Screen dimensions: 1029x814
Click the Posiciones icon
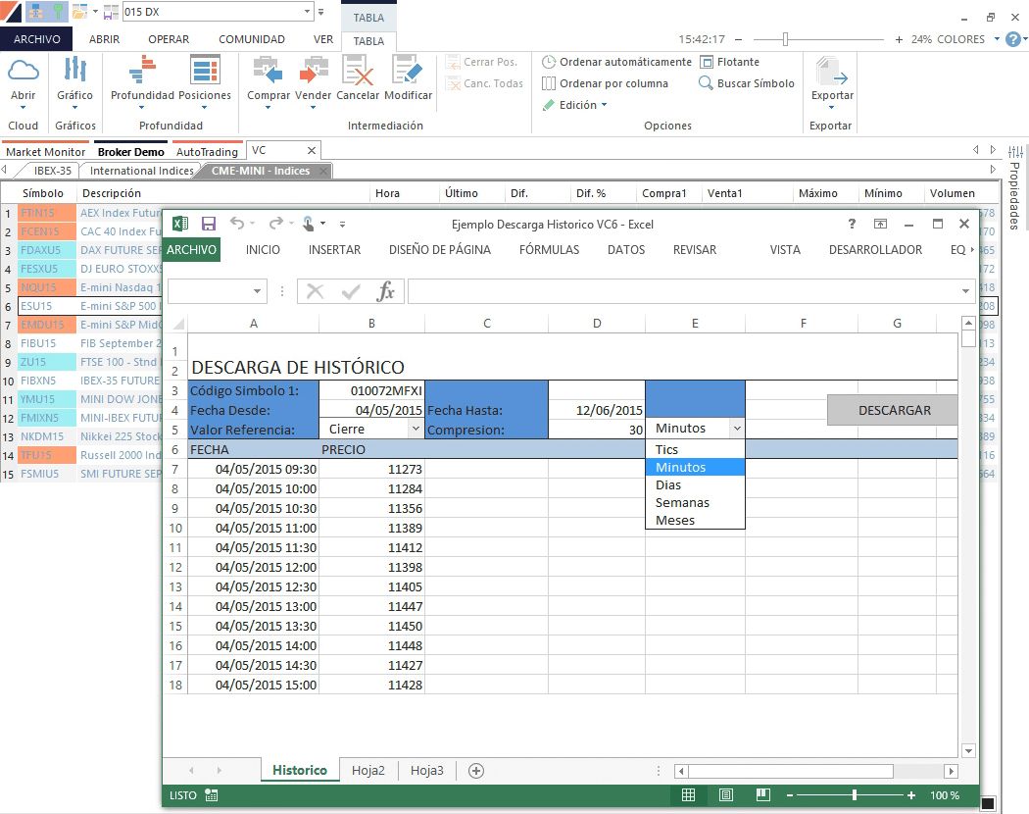(x=205, y=71)
